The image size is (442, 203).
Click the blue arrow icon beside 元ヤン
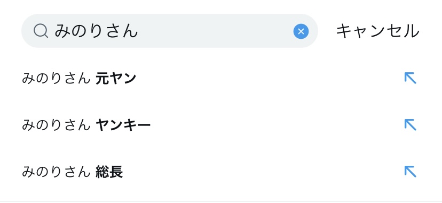(410, 78)
